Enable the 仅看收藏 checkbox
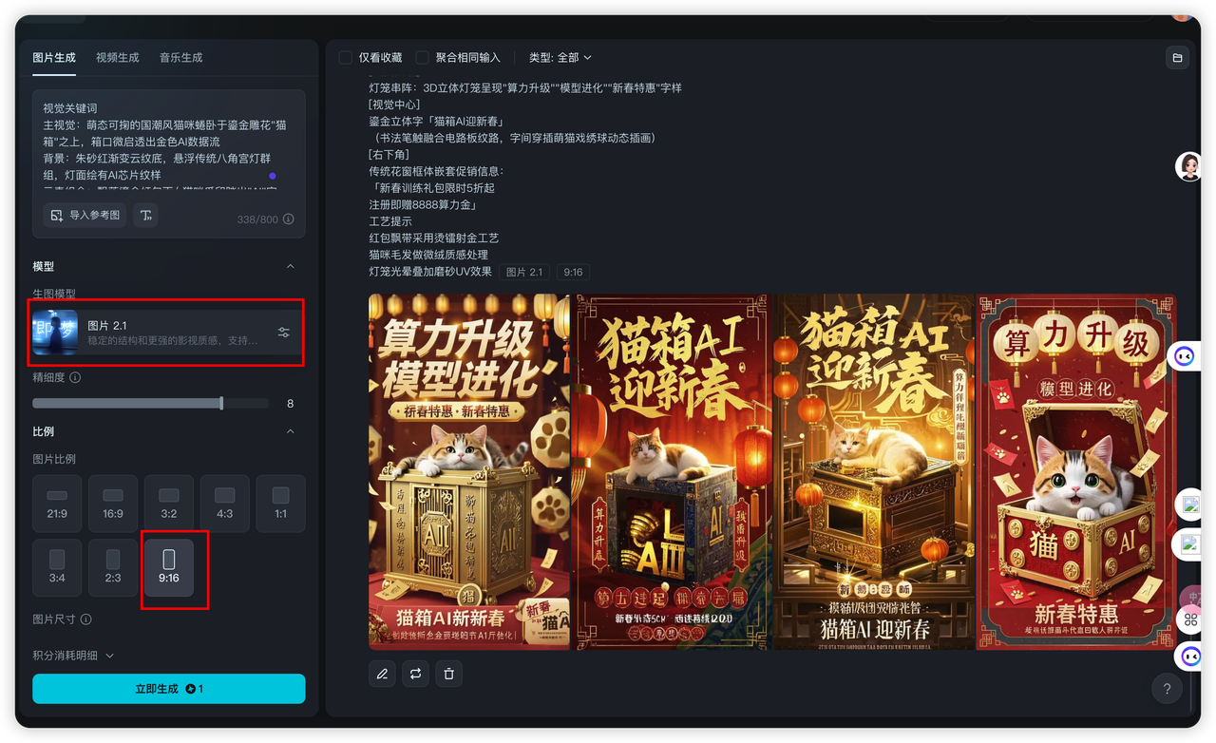The width and height of the screenshot is (1216, 743). point(346,58)
